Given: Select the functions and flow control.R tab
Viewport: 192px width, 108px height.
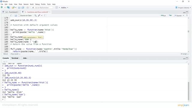Looking at the screenshot, I should click(x=37, y=12).
